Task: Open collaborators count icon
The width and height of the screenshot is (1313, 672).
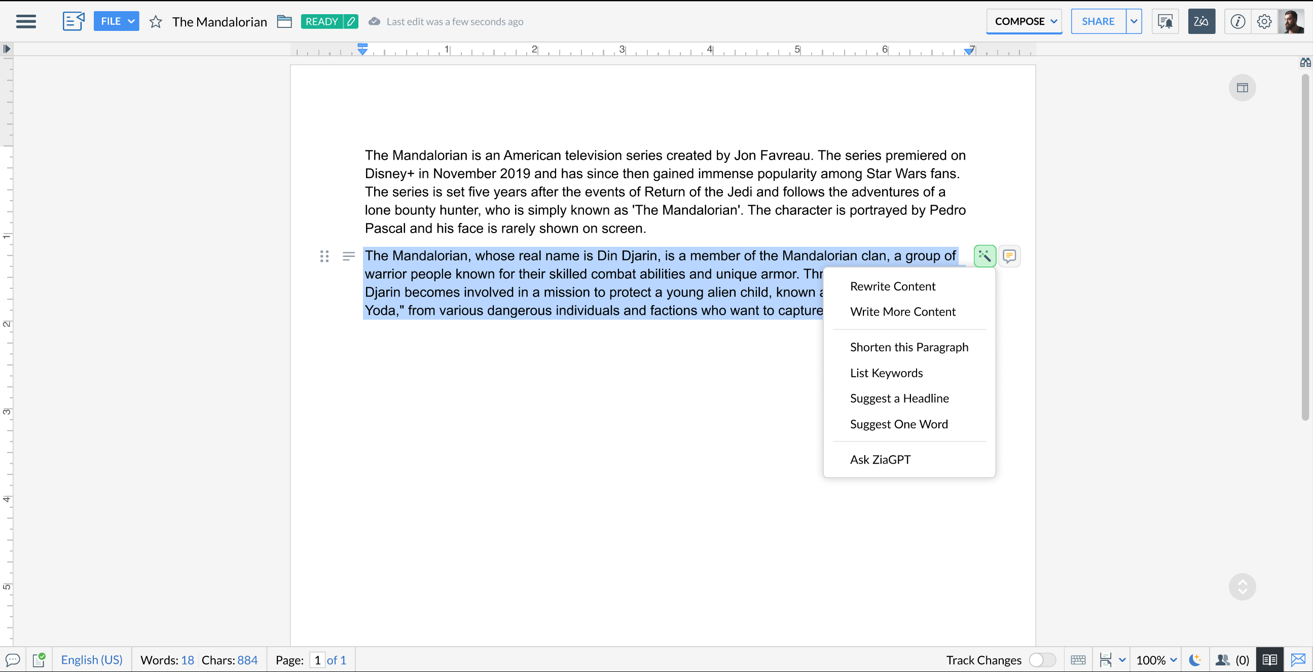Action: [x=1232, y=660]
